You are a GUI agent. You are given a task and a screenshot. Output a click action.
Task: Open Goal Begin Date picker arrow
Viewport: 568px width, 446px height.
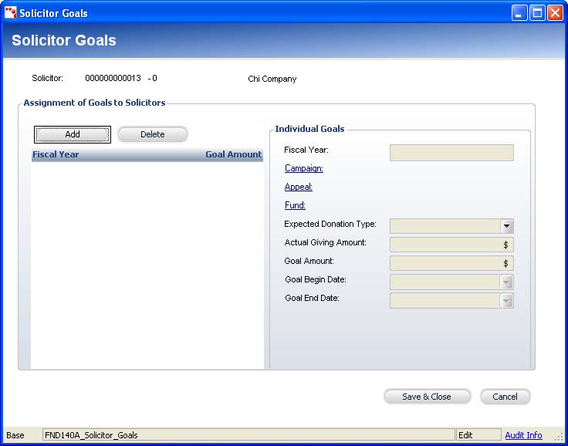coord(506,282)
